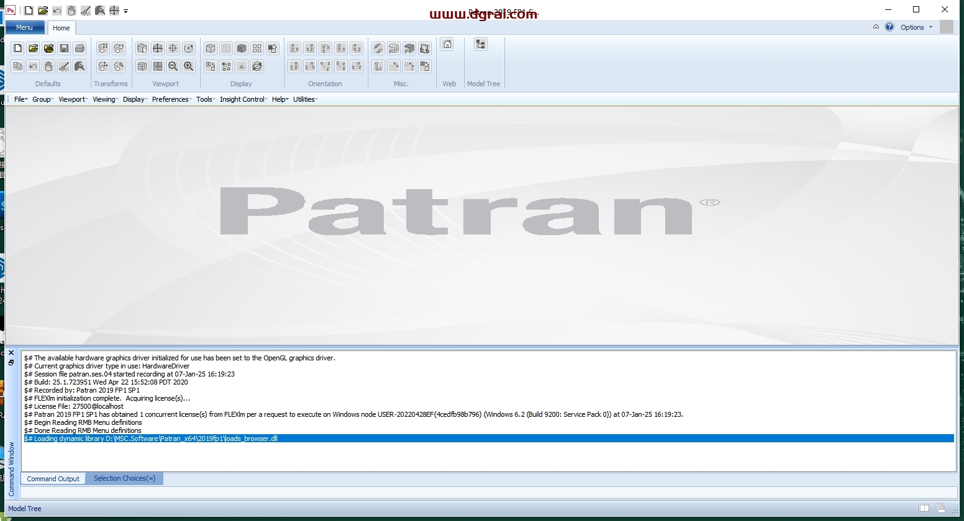
Task: Click the Print icon in Defaults group
Action: (80, 48)
